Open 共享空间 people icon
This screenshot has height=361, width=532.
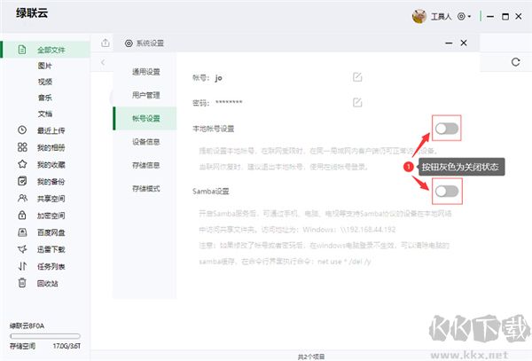(x=22, y=198)
